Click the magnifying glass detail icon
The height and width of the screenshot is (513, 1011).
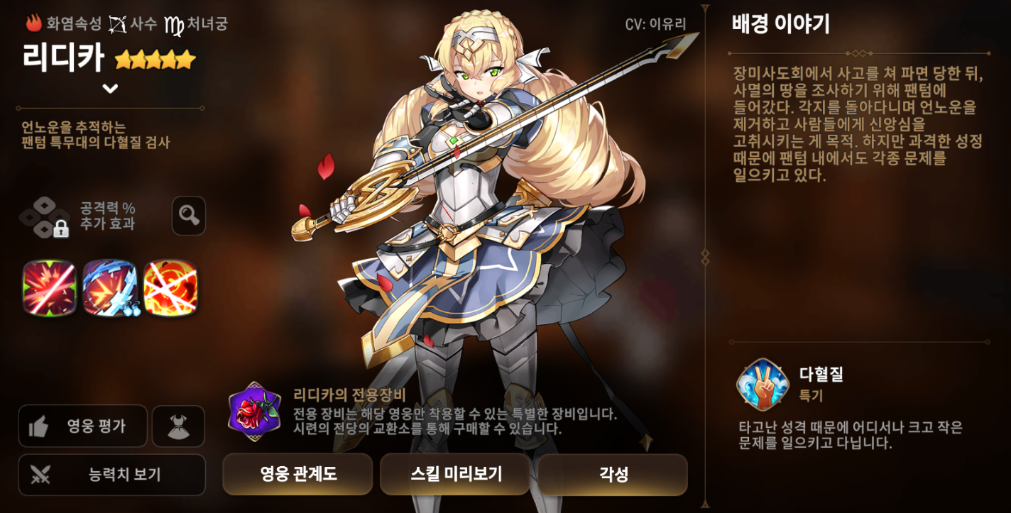coord(189,216)
